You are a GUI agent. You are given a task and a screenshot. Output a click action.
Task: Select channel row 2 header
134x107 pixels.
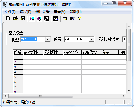(x=18, y=62)
